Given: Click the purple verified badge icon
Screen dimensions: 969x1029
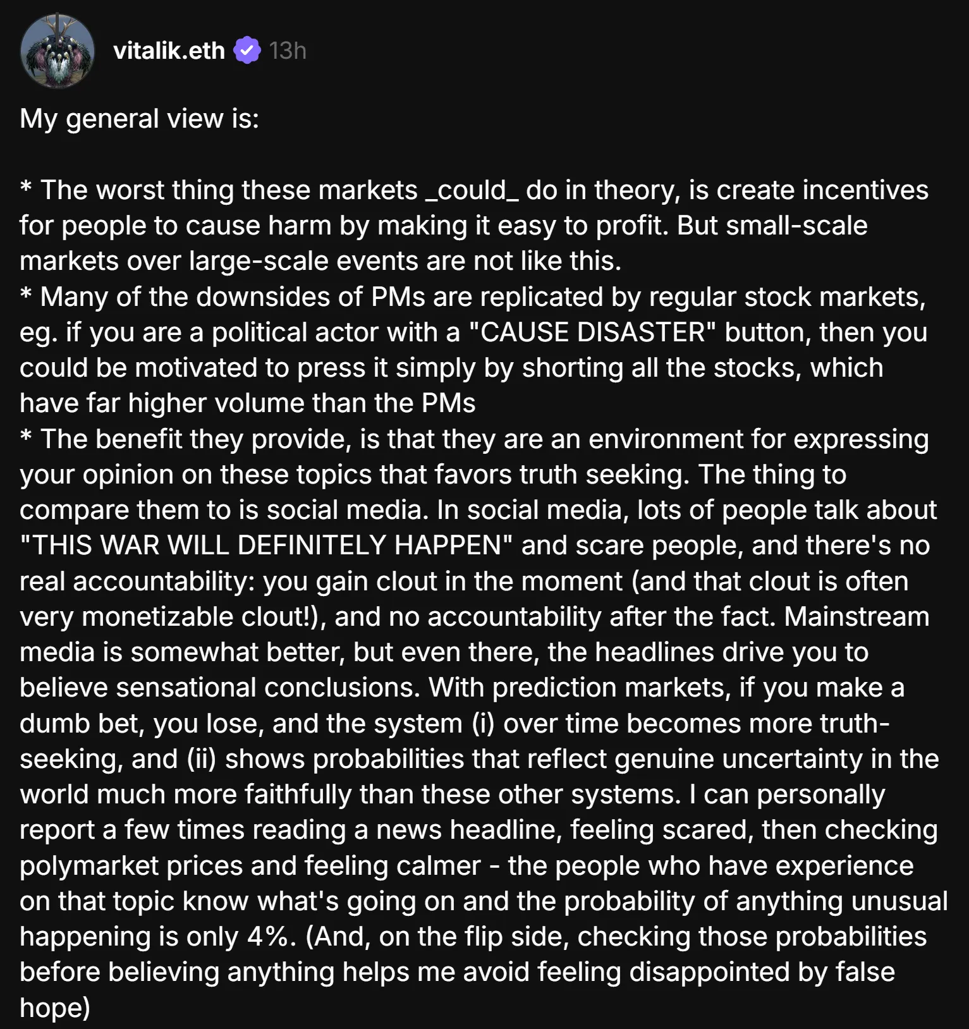Looking at the screenshot, I should (x=247, y=51).
